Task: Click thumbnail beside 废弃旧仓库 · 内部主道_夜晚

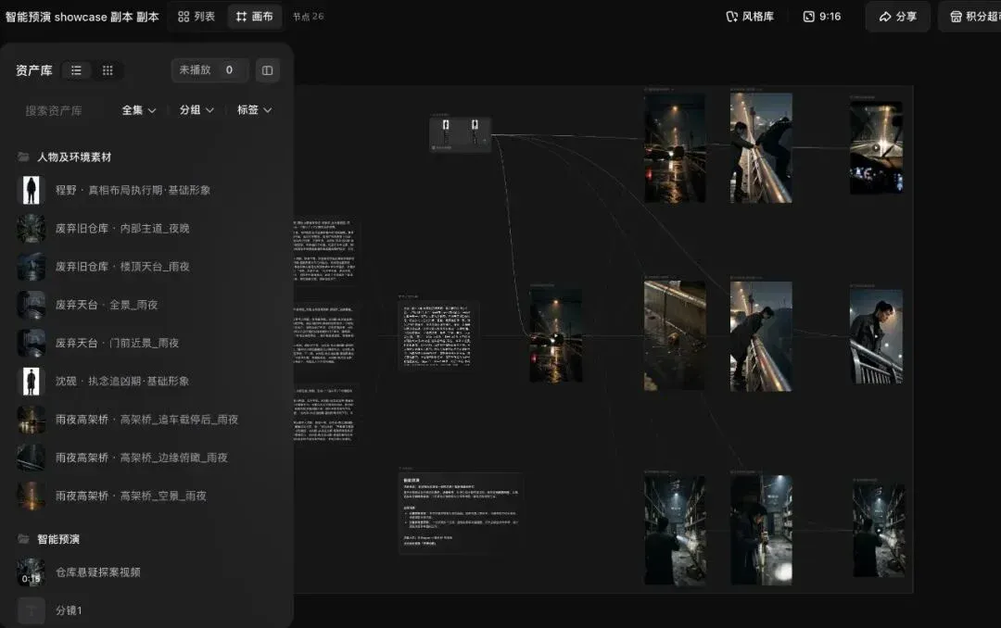Action: pyautogui.click(x=31, y=229)
